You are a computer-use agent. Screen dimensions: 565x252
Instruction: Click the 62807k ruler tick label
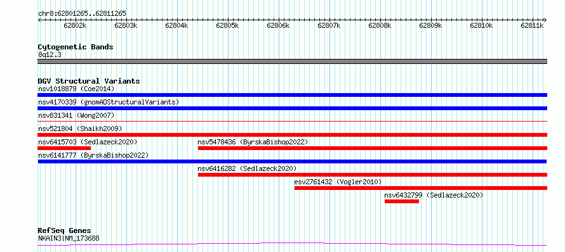[329, 25]
